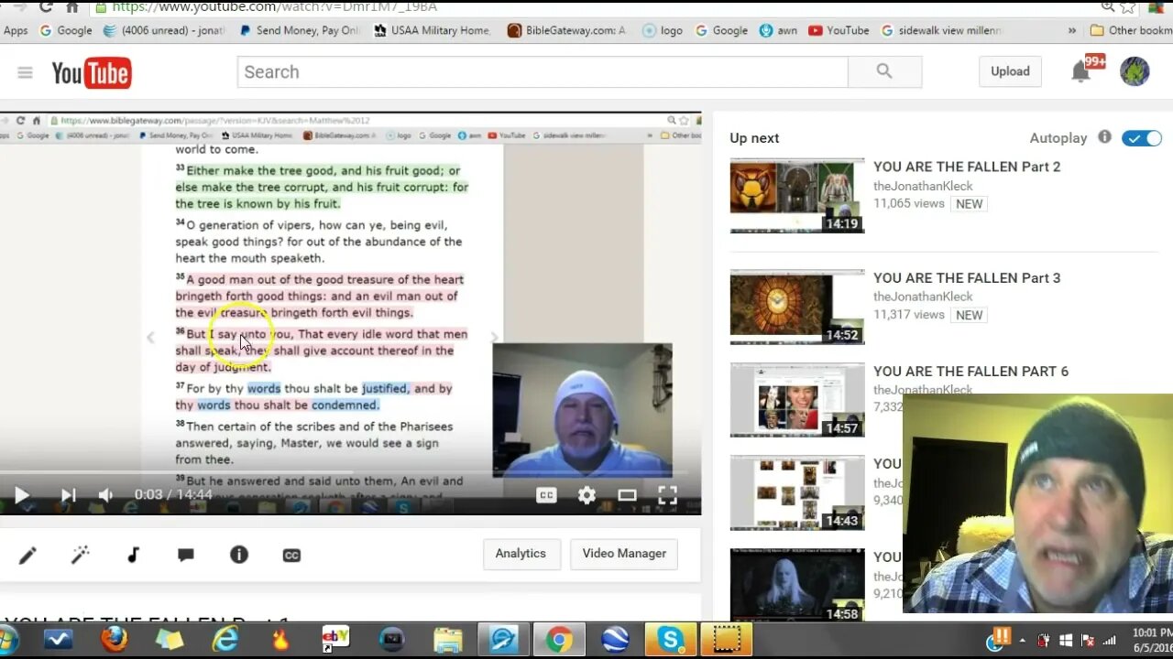This screenshot has height=659, width=1173.
Task: Mute the player volume
Action: point(106,495)
